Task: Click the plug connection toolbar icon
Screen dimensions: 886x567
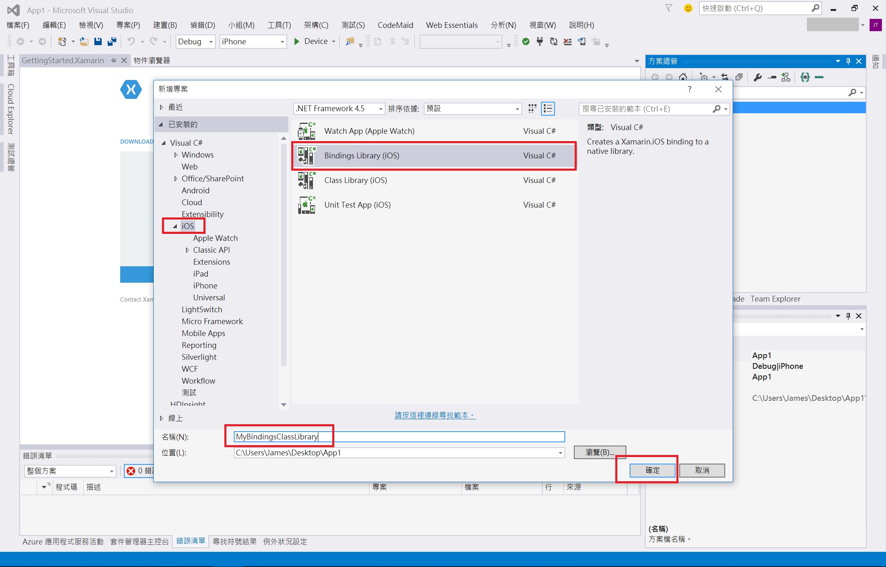Action: tap(540, 41)
